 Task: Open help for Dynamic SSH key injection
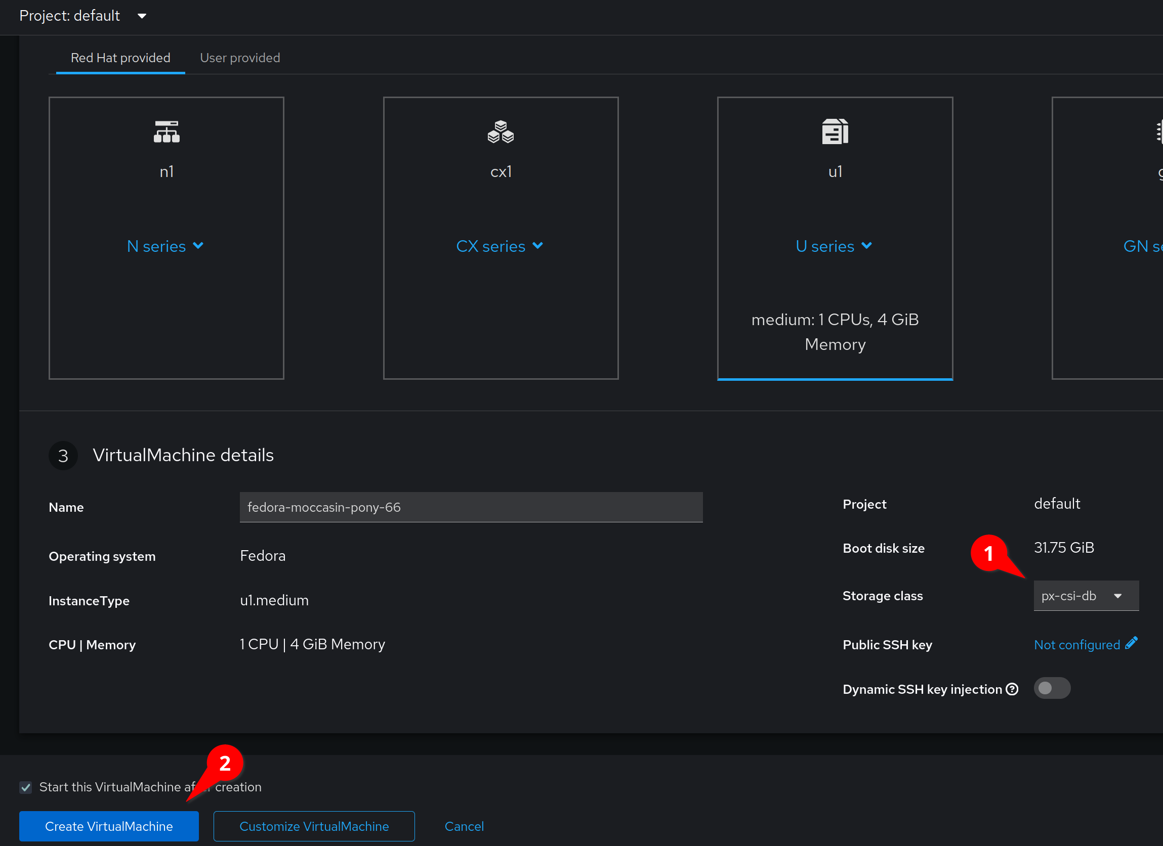pyautogui.click(x=1013, y=689)
